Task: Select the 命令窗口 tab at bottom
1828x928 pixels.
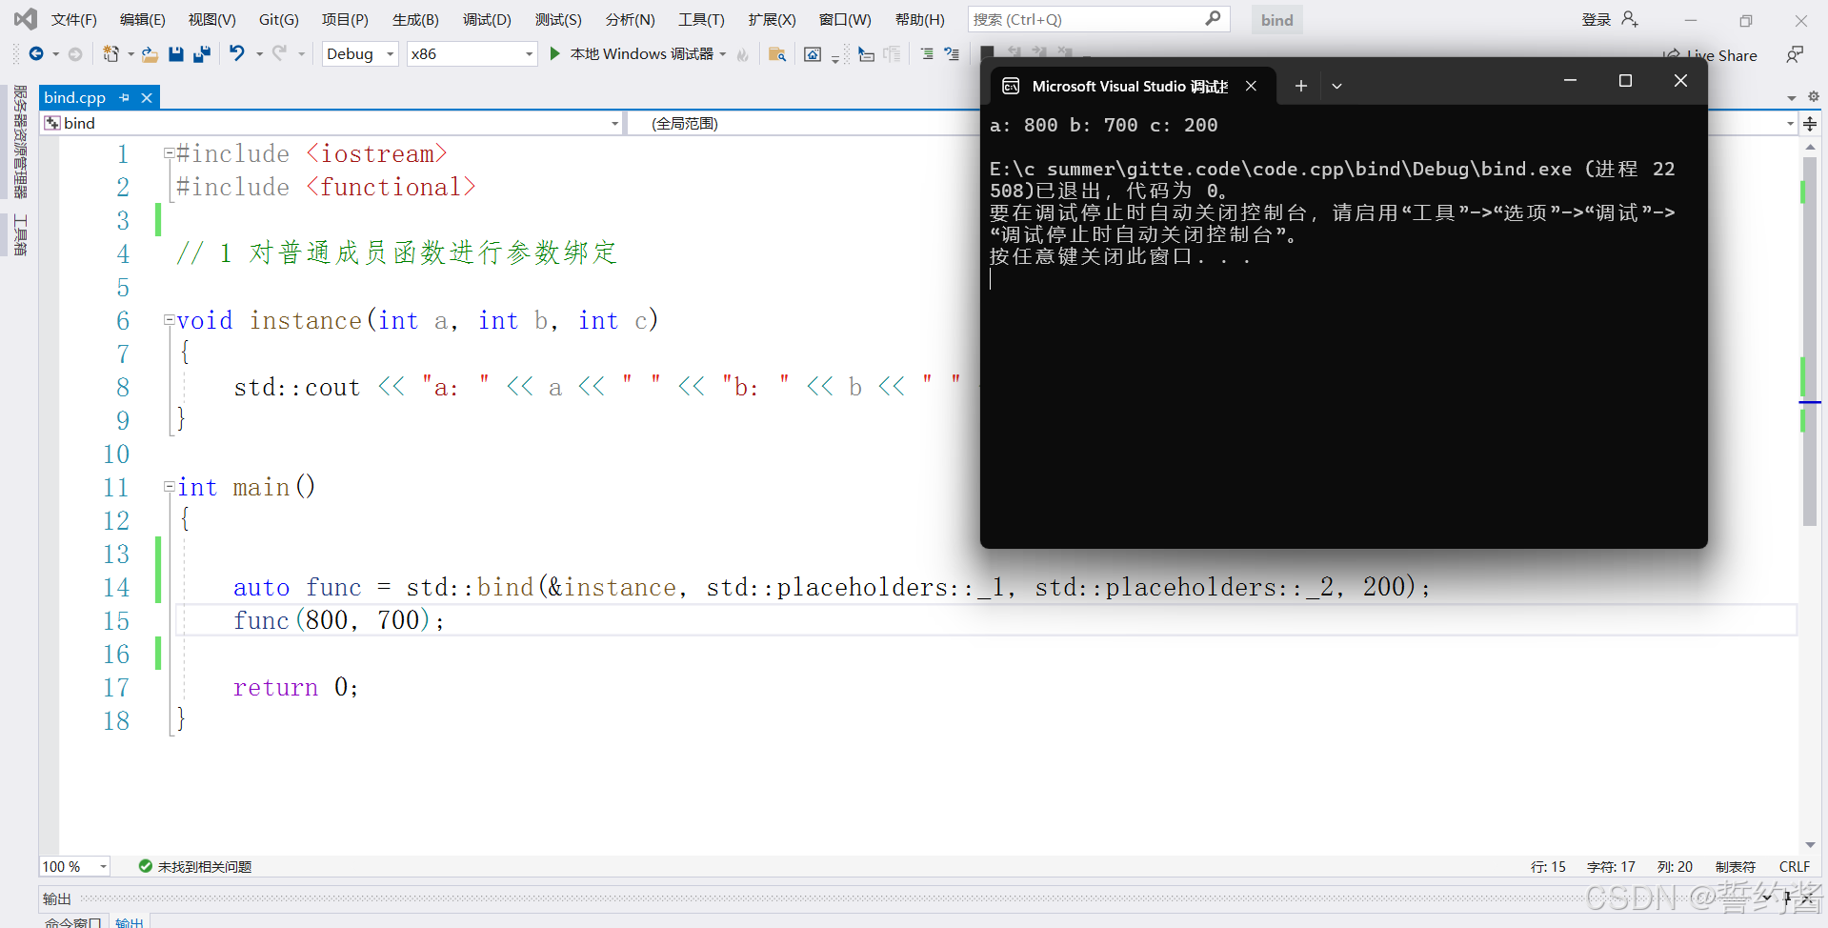Action: coord(73,921)
